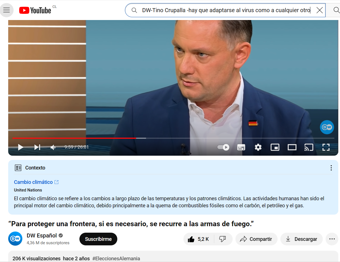Image resolution: width=340 pixels, height=262 pixels.
Task: Play the video
Action: point(20,147)
